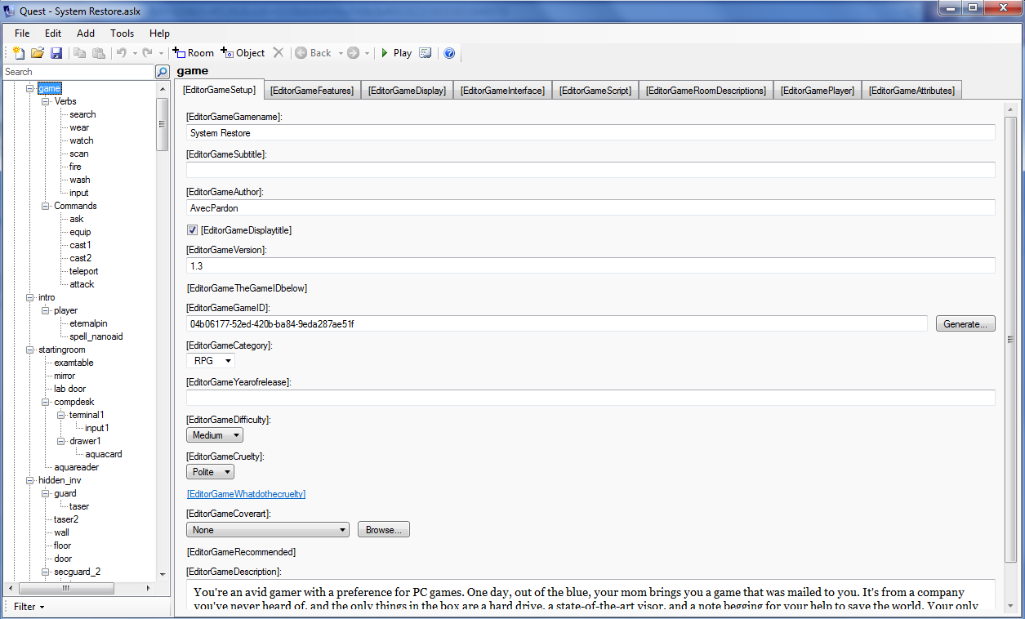This screenshot has width=1025, height=619.
Task: Collapse the Verbs tree node
Action: (47, 101)
